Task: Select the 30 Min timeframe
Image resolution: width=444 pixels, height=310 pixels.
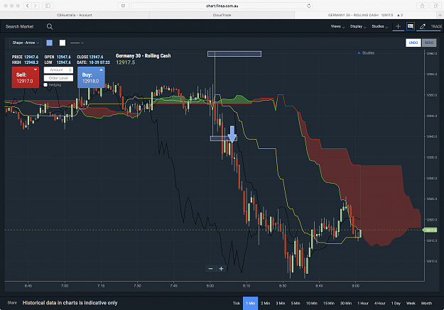Action: pyautogui.click(x=346, y=303)
